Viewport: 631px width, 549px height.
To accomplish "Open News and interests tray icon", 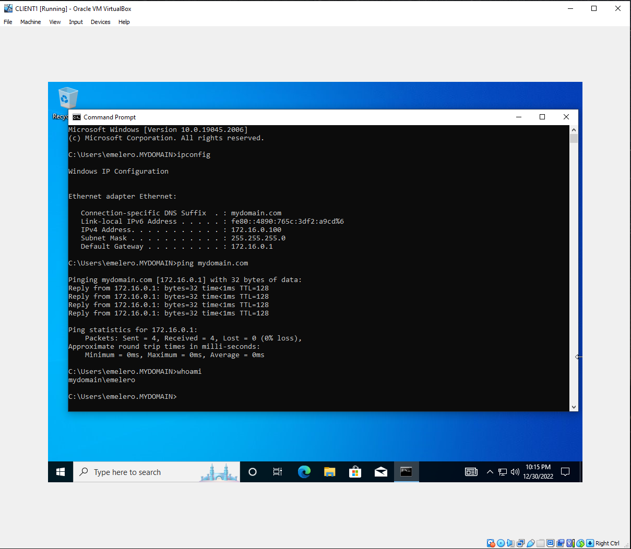I will [471, 472].
